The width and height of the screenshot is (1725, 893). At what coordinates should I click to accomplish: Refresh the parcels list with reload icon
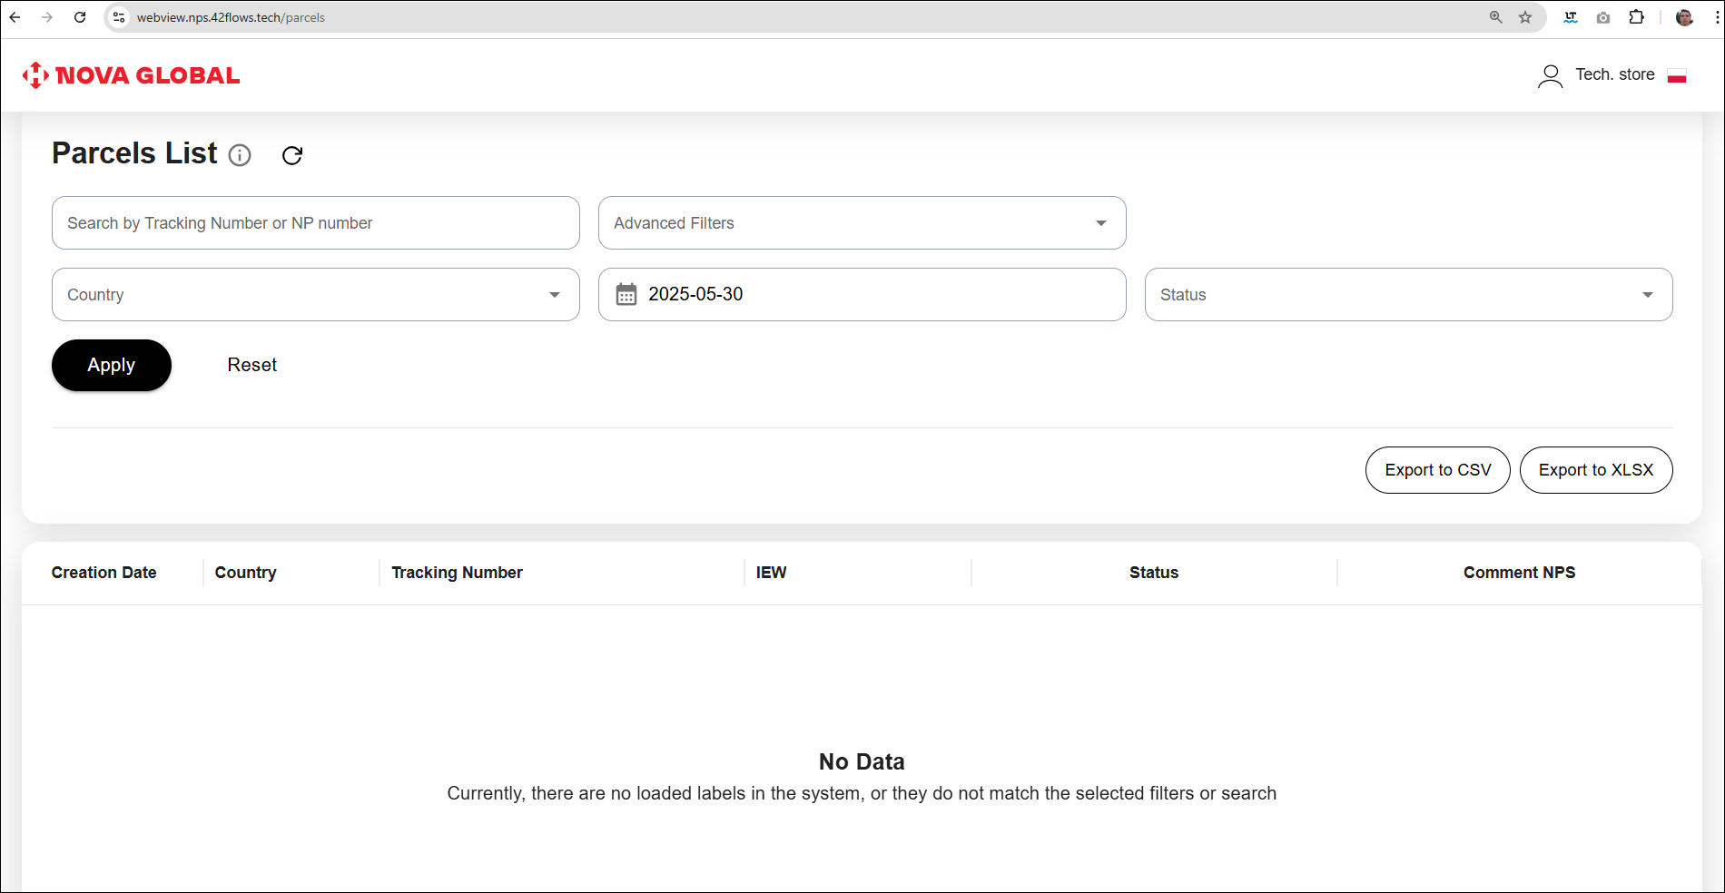coord(292,155)
